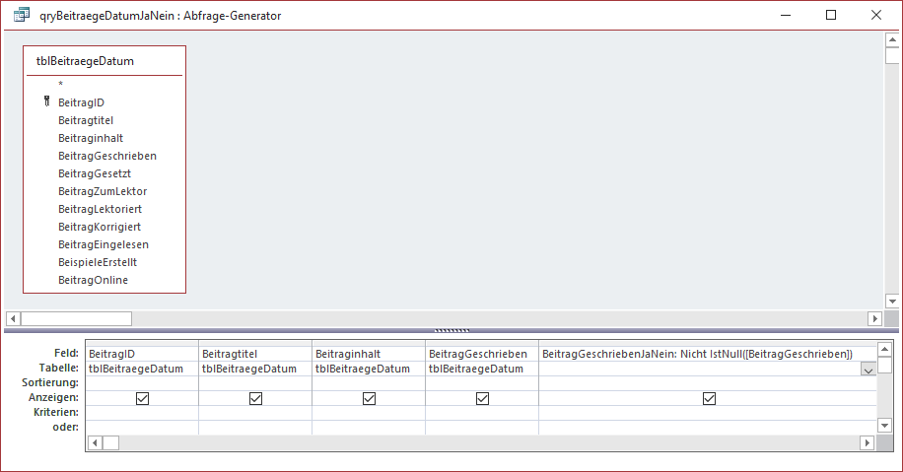
Task: Click the query window icon in title bar
Action: click(21, 16)
